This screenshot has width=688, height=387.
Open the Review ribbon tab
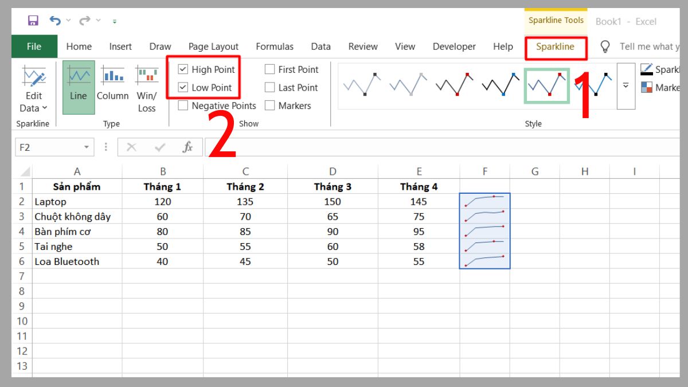point(363,46)
